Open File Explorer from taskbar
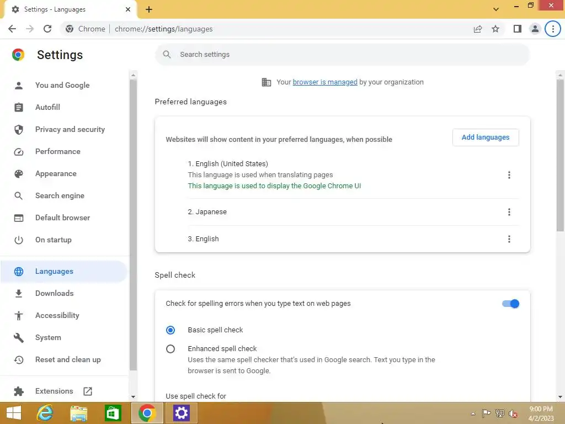This screenshot has height=424, width=565. pyautogui.click(x=78, y=413)
